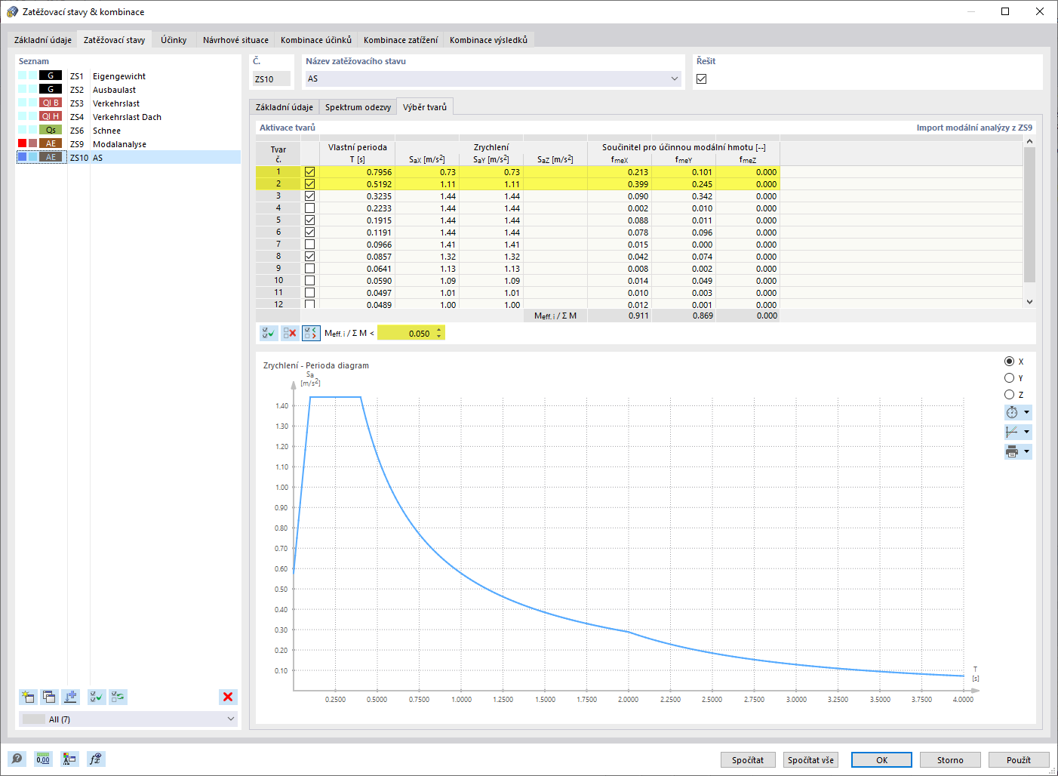Select ZS9 Modalanalyse in the list
The width and height of the screenshot is (1058, 776).
[119, 144]
